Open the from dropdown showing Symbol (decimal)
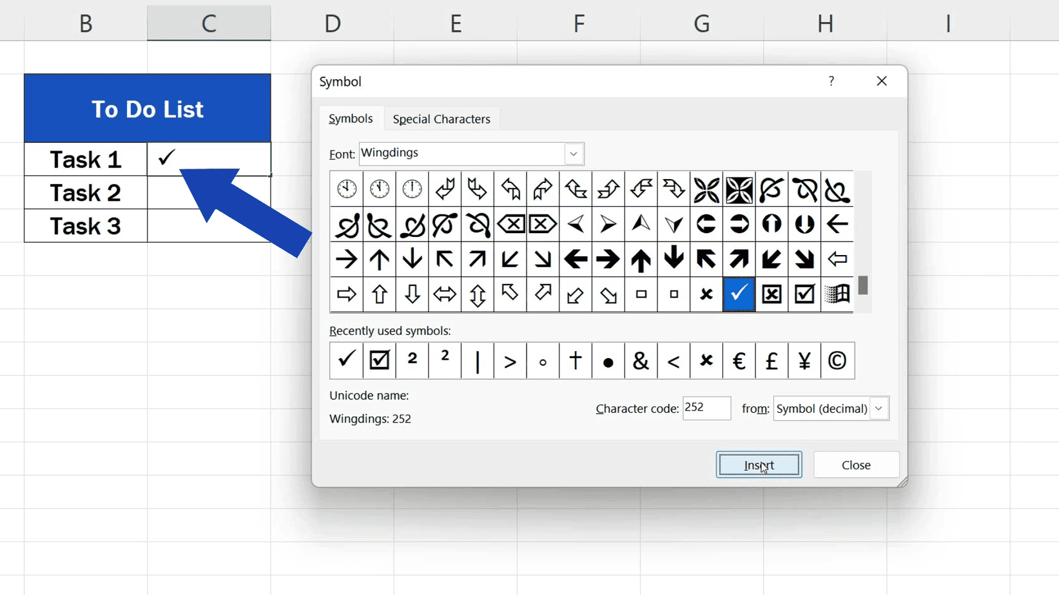 tap(879, 408)
